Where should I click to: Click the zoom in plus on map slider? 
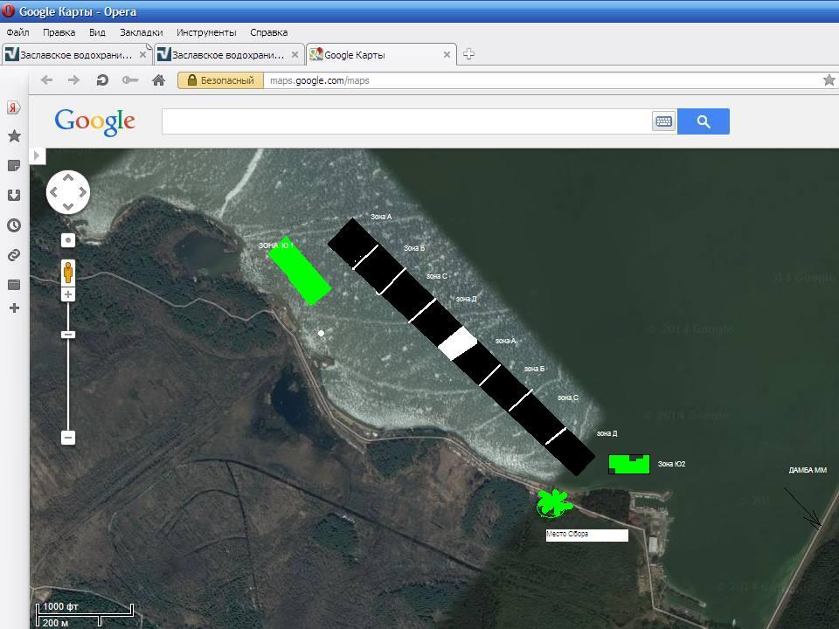pyautogui.click(x=68, y=295)
